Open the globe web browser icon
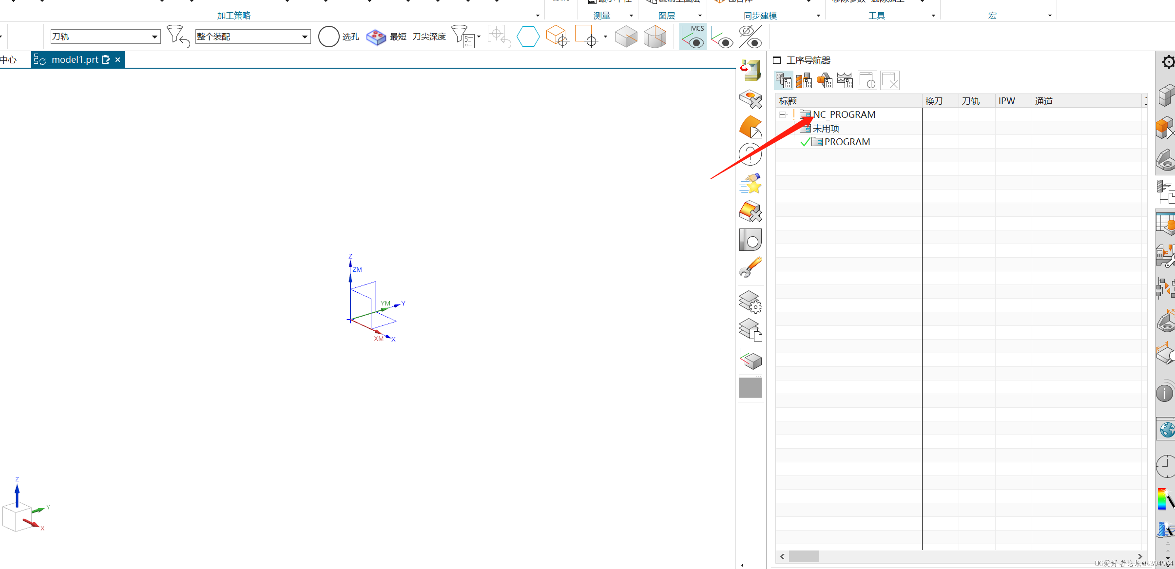The height and width of the screenshot is (569, 1175). (1167, 430)
